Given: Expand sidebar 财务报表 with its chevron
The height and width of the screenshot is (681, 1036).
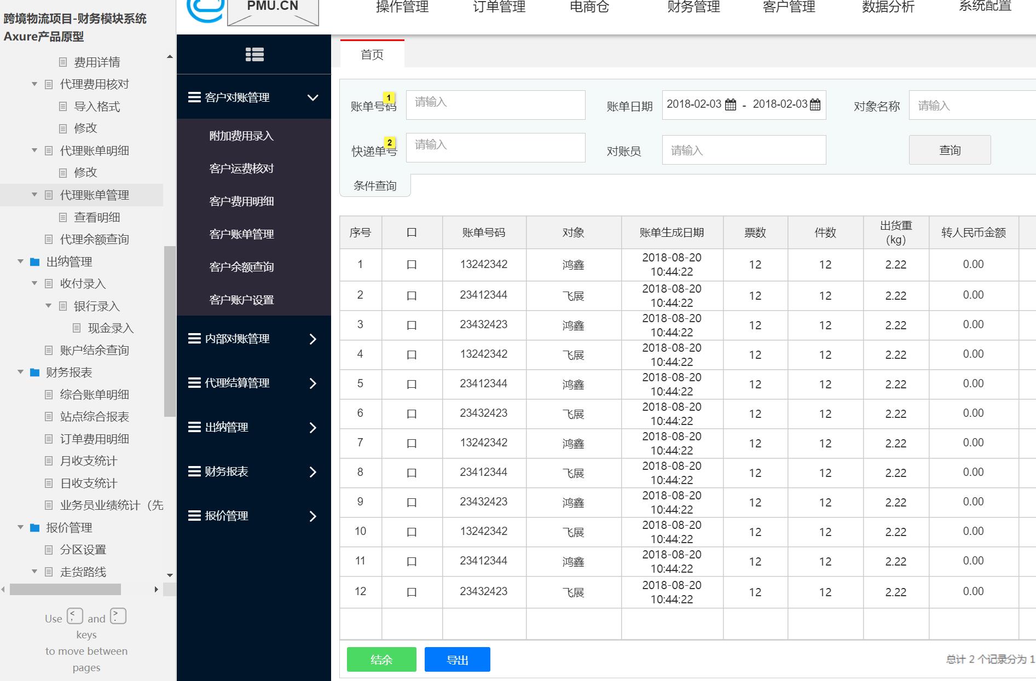Looking at the screenshot, I should pos(312,472).
